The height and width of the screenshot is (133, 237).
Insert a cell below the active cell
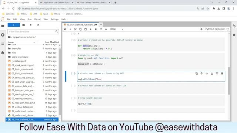[217, 74]
